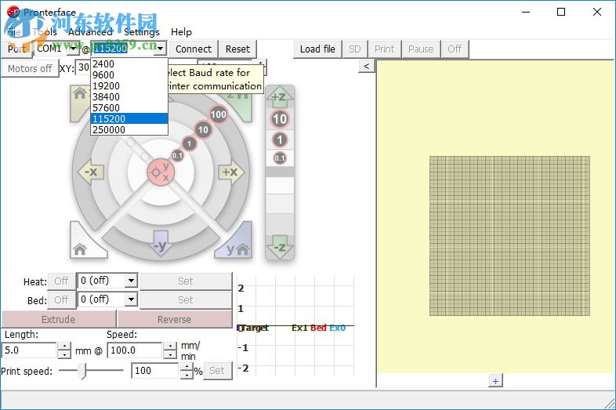Toggle Bed heater Off button
Image resolution: width=616 pixels, height=410 pixels.
61,300
